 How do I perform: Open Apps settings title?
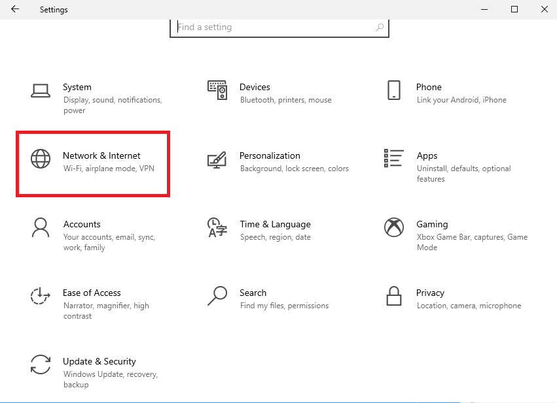point(427,156)
